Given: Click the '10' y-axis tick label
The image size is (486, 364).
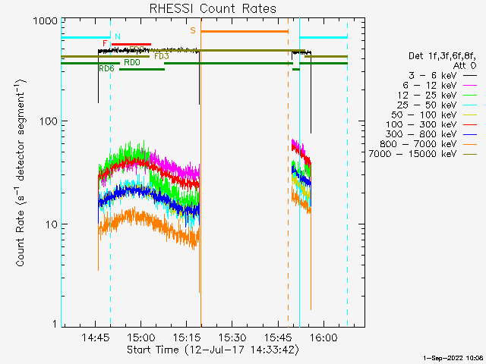Looking at the screenshot, I should click(x=52, y=224).
